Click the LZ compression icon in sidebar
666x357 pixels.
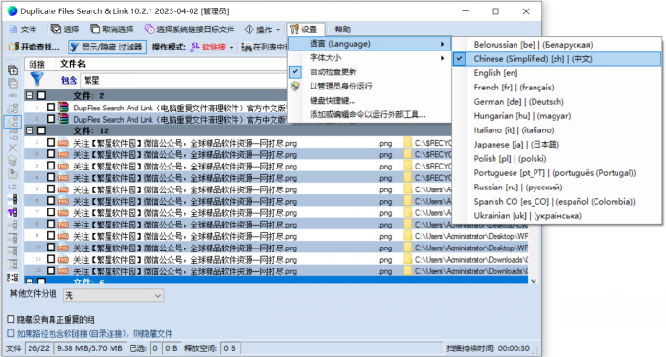12,187
